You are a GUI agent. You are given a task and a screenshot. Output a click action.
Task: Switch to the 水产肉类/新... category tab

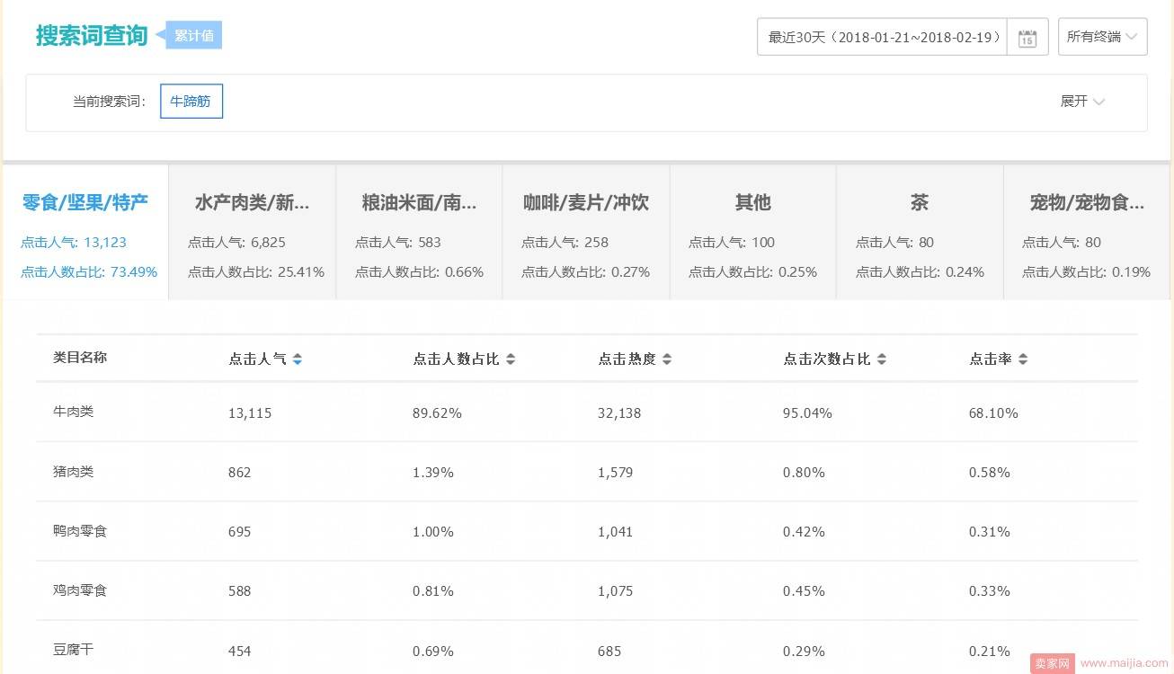252,232
